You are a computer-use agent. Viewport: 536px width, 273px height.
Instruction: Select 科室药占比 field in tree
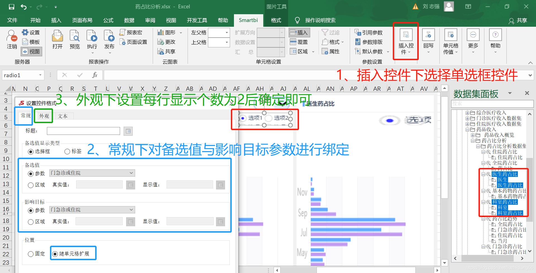(x=510, y=213)
